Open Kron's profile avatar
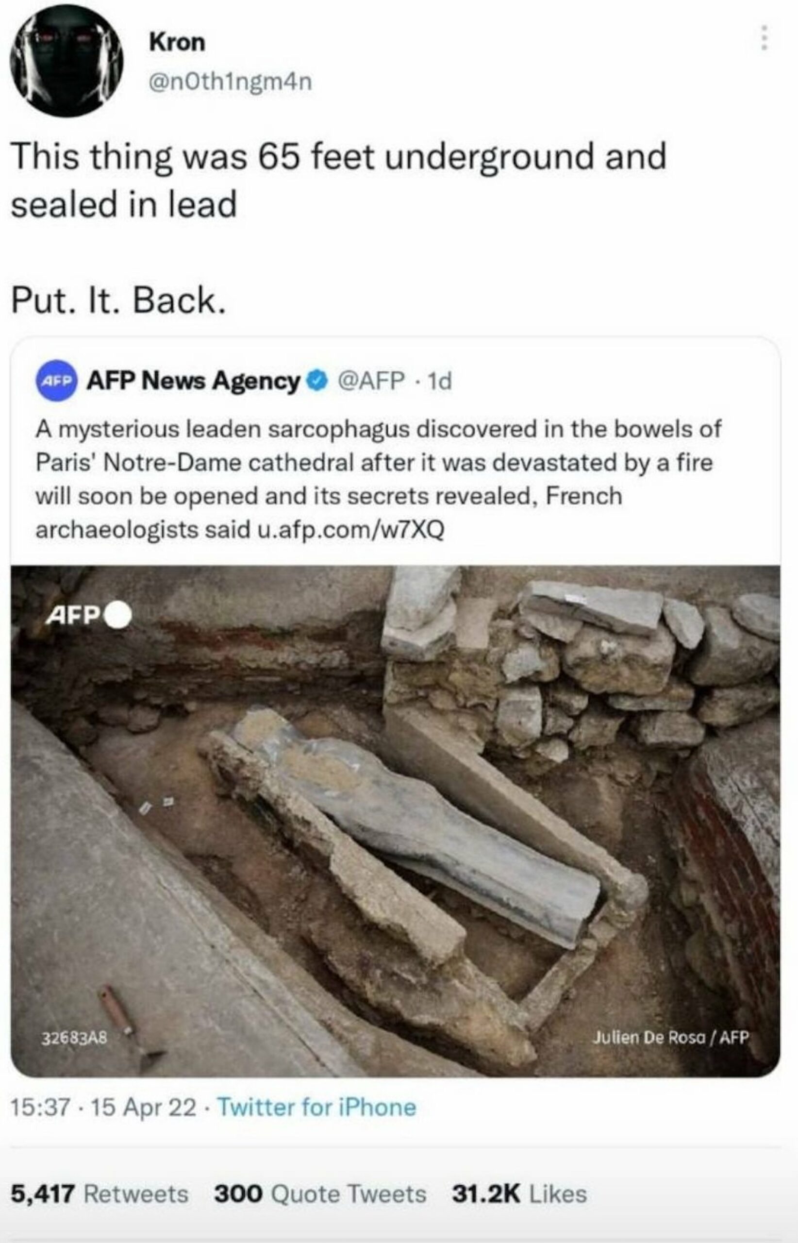Viewport: 798px width, 1243px height. pyautogui.click(x=66, y=60)
